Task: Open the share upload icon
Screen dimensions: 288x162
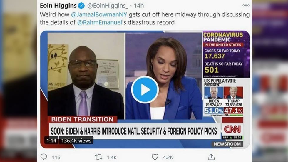Action: 211,157
